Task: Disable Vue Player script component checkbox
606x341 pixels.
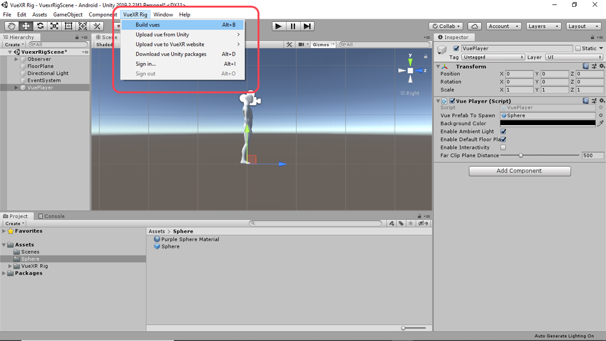Action: pos(452,101)
